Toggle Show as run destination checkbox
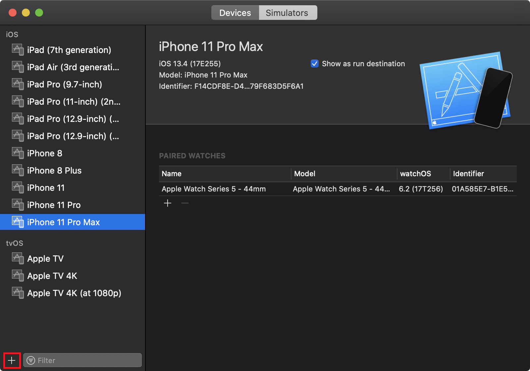530x371 pixels. coord(315,64)
